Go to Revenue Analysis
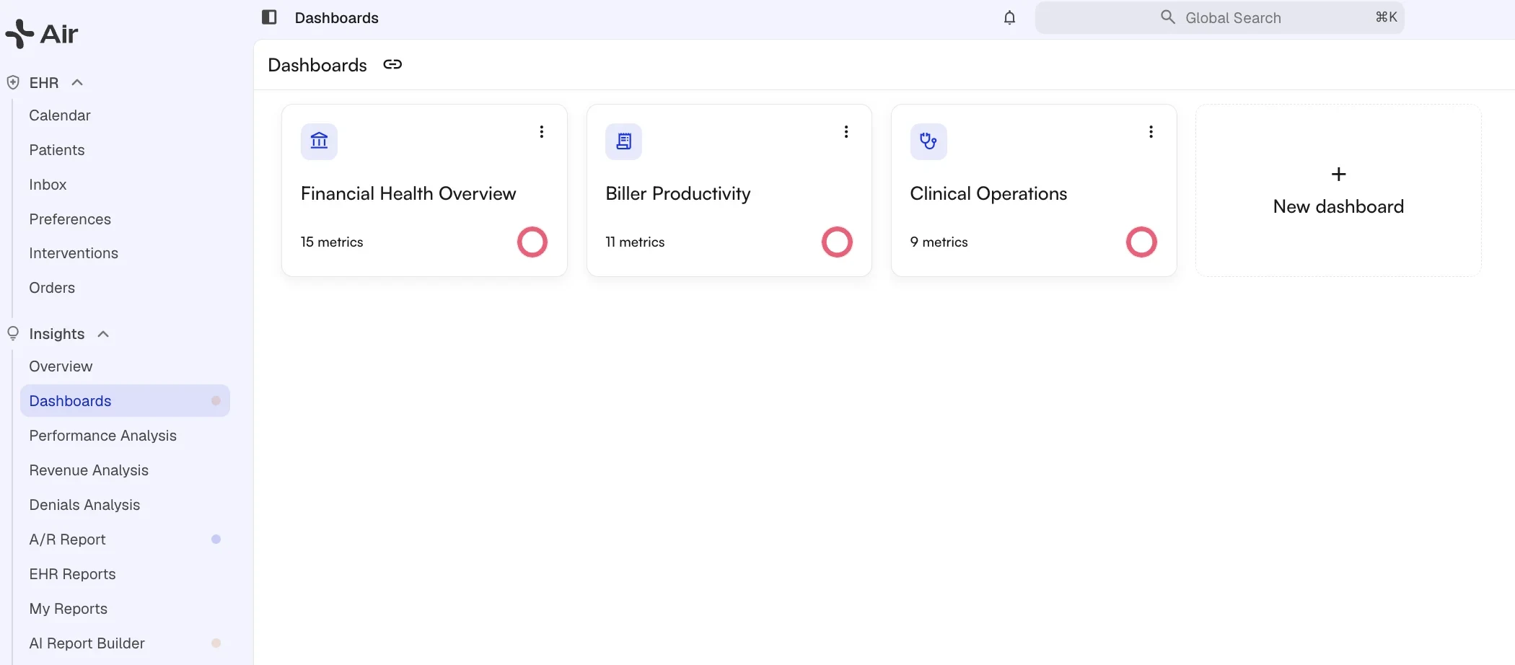This screenshot has height=665, width=1515. coord(89,470)
